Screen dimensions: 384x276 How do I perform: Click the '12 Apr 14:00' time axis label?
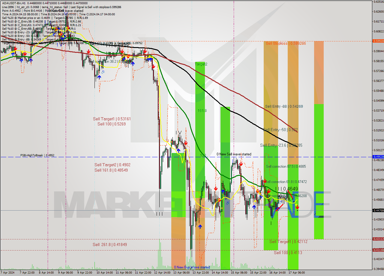click(x=162, y=273)
